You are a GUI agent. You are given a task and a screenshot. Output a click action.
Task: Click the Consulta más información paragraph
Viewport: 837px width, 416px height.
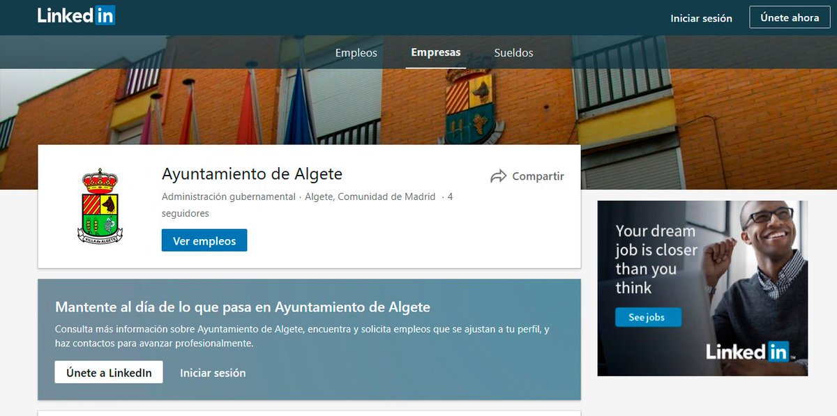302,336
